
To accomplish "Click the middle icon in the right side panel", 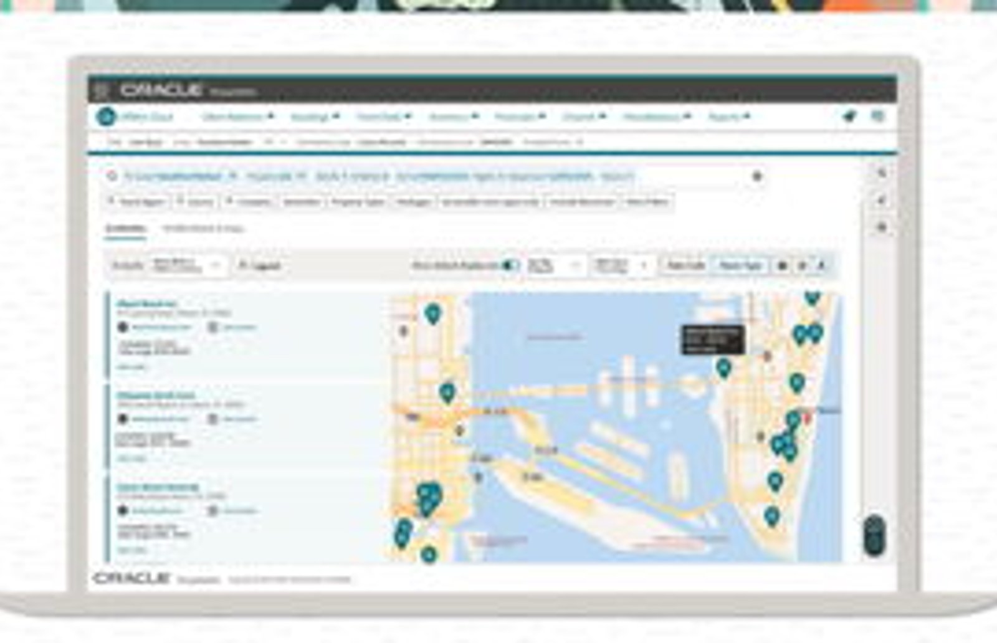I will click(x=882, y=201).
